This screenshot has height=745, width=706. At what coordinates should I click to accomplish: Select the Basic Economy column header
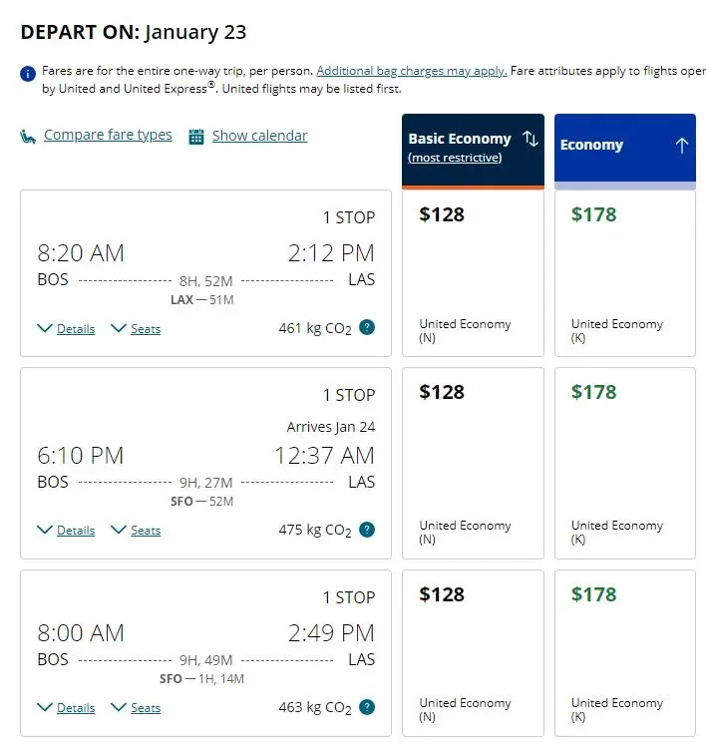[459, 140]
